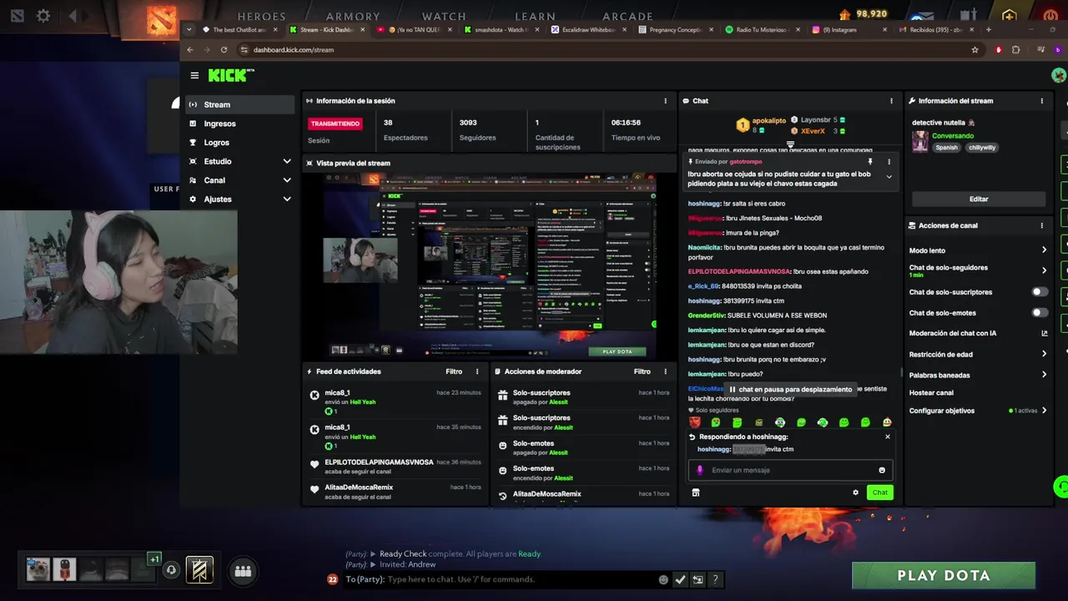Open options menu of Acciones de canal
The image size is (1068, 601).
[1041, 225]
